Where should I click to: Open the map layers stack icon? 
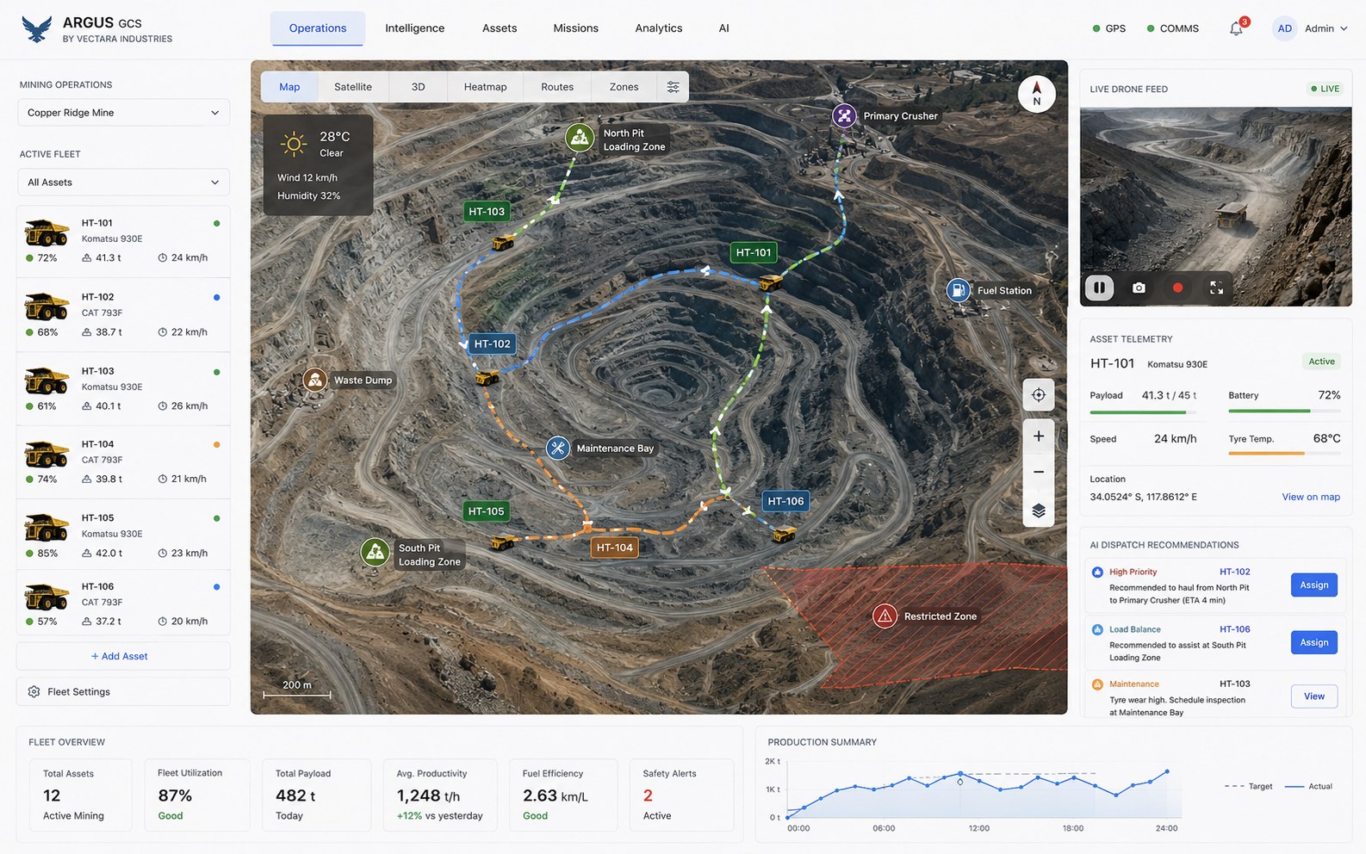click(1039, 511)
